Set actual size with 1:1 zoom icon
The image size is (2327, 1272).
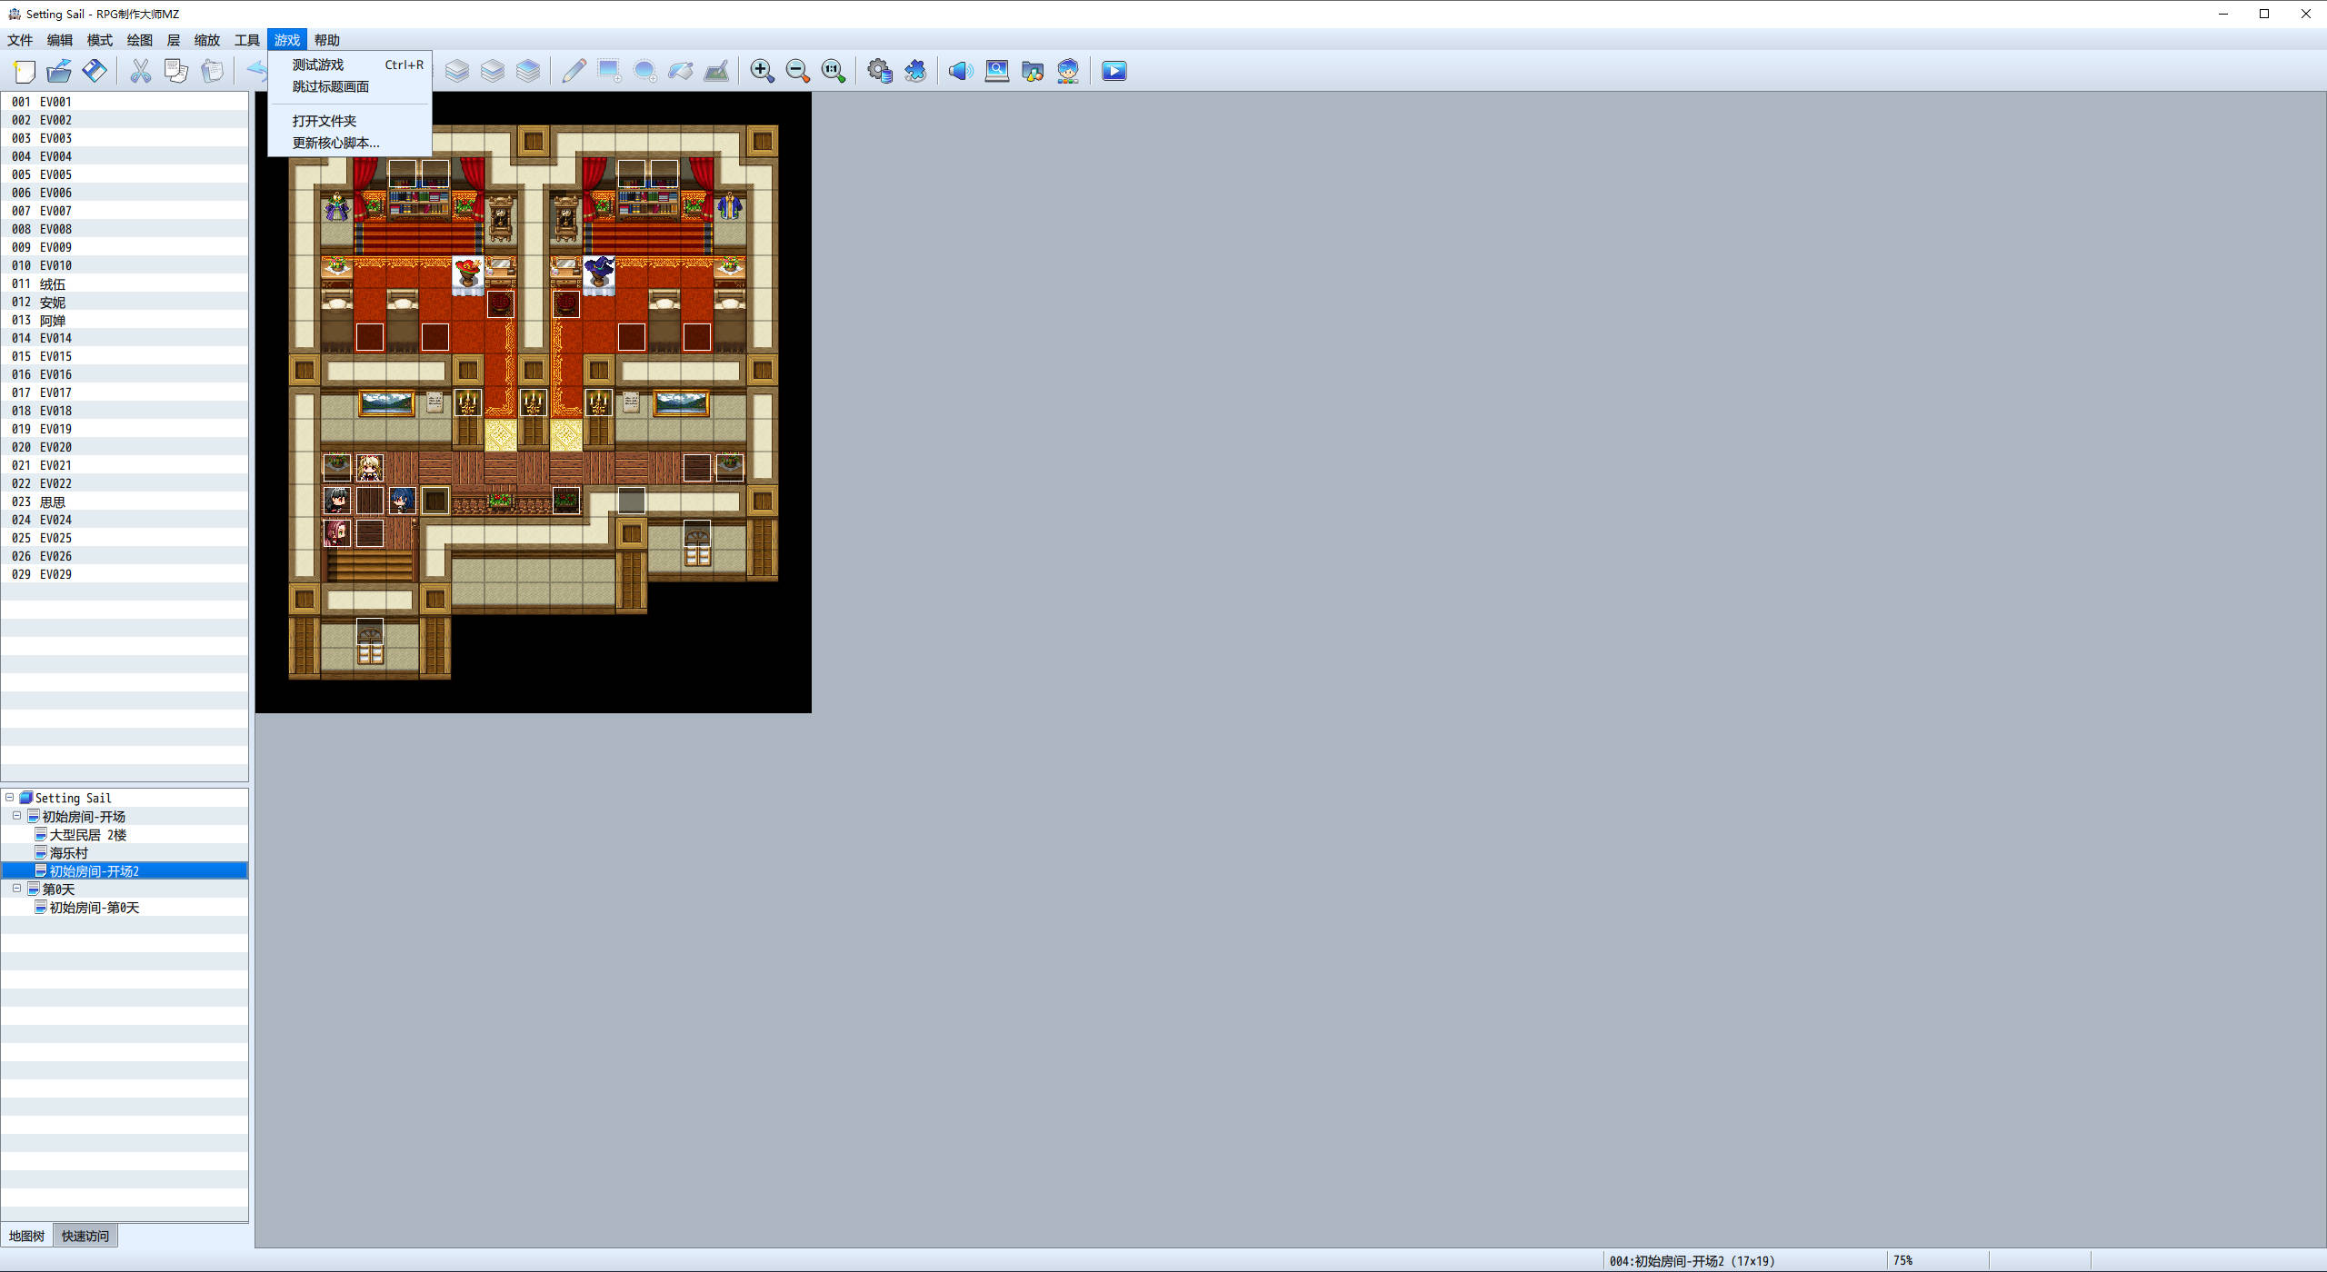pos(833,71)
